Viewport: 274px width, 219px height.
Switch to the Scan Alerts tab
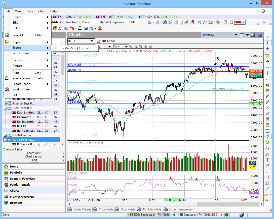[x=125, y=209]
